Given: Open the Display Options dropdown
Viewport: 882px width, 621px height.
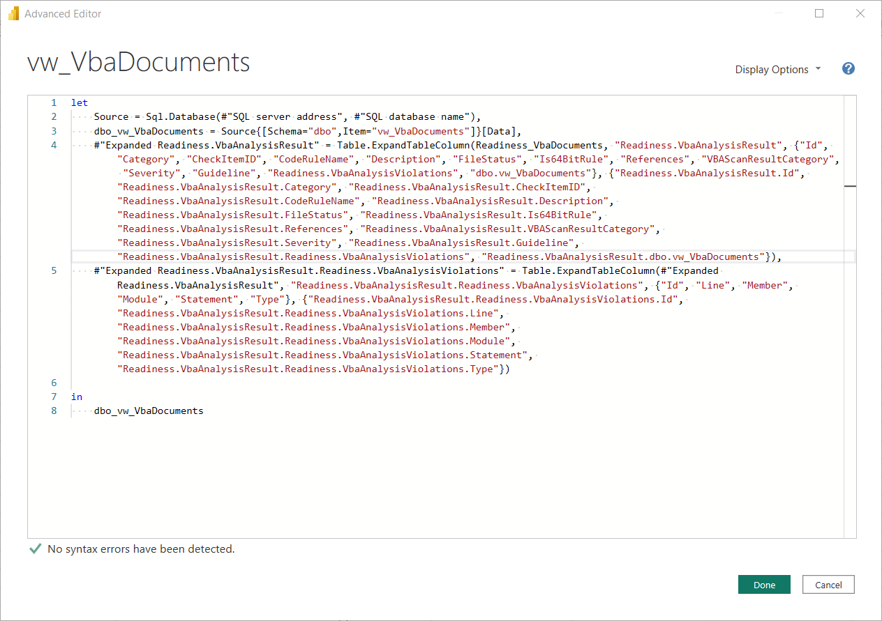Looking at the screenshot, I should tap(778, 70).
